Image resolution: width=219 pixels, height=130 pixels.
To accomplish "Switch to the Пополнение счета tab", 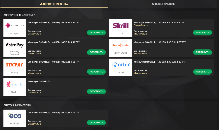I will pos(54,4).
